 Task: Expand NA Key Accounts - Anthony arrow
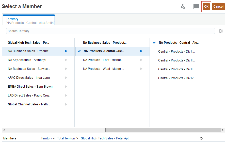click(66, 60)
